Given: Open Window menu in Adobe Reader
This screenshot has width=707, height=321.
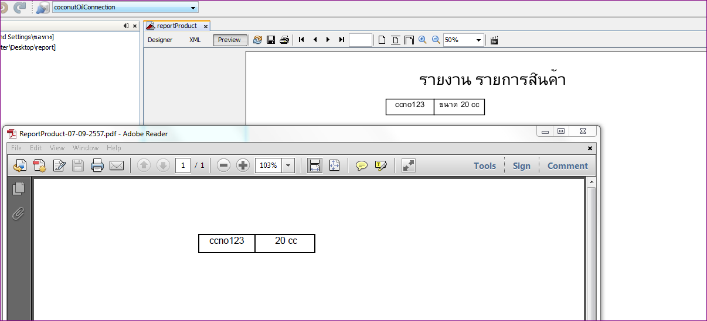Looking at the screenshot, I should 86,148.
